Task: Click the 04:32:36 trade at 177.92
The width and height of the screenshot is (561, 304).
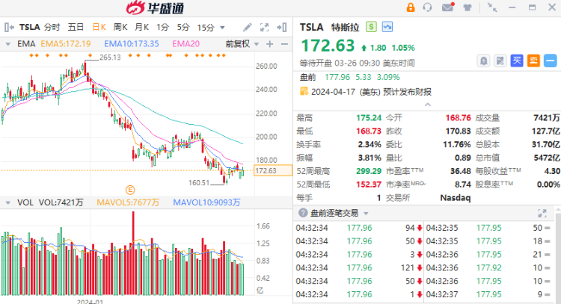Action: coord(488,268)
